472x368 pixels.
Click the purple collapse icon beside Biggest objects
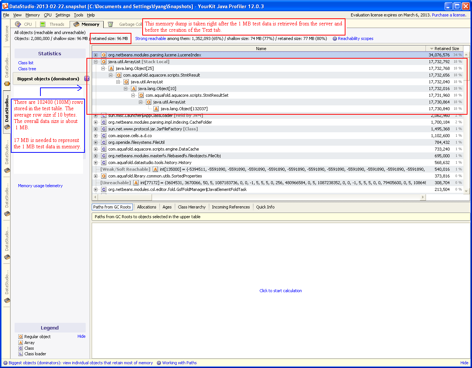(87, 78)
